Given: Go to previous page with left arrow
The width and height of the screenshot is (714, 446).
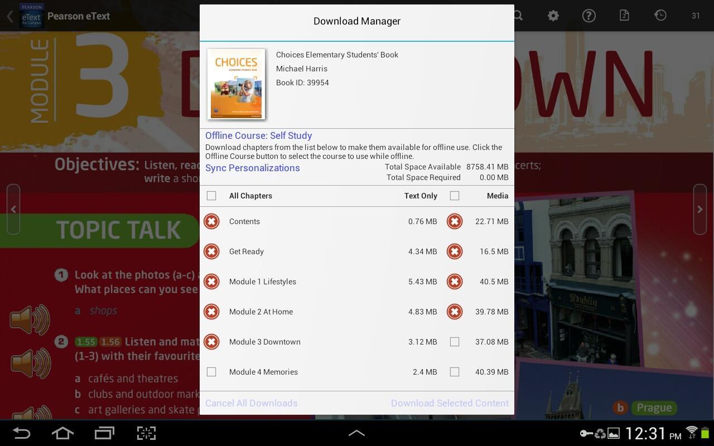Looking at the screenshot, I should (x=13, y=210).
